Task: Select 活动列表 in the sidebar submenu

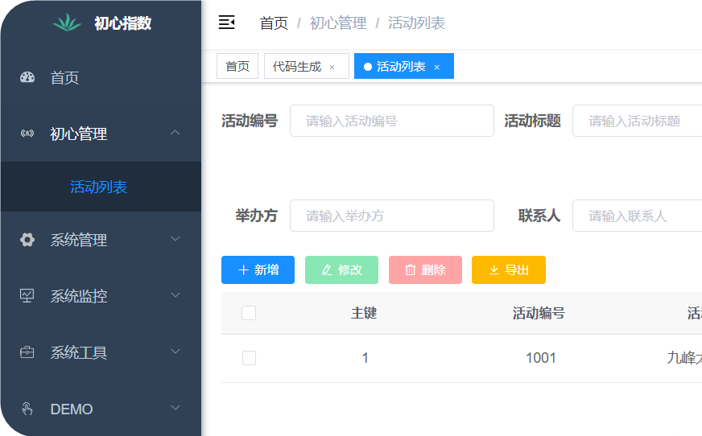Action: tap(98, 187)
